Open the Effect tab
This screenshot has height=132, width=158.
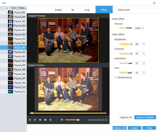(104, 10)
